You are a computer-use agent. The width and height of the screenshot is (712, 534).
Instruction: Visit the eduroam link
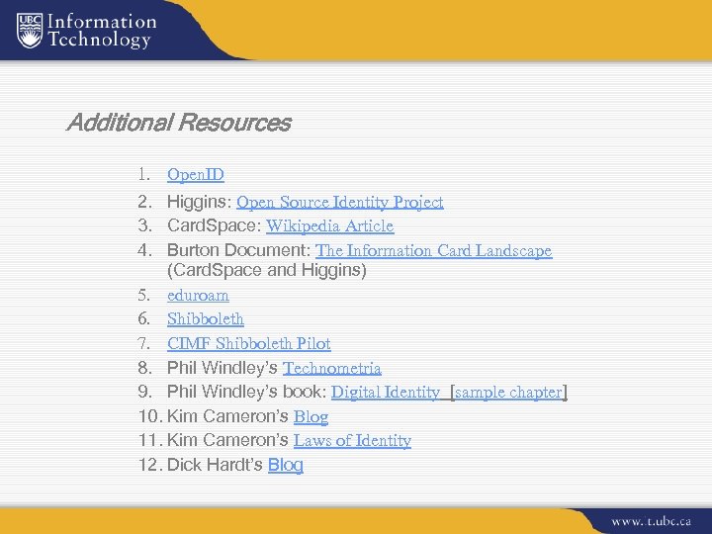(198, 296)
